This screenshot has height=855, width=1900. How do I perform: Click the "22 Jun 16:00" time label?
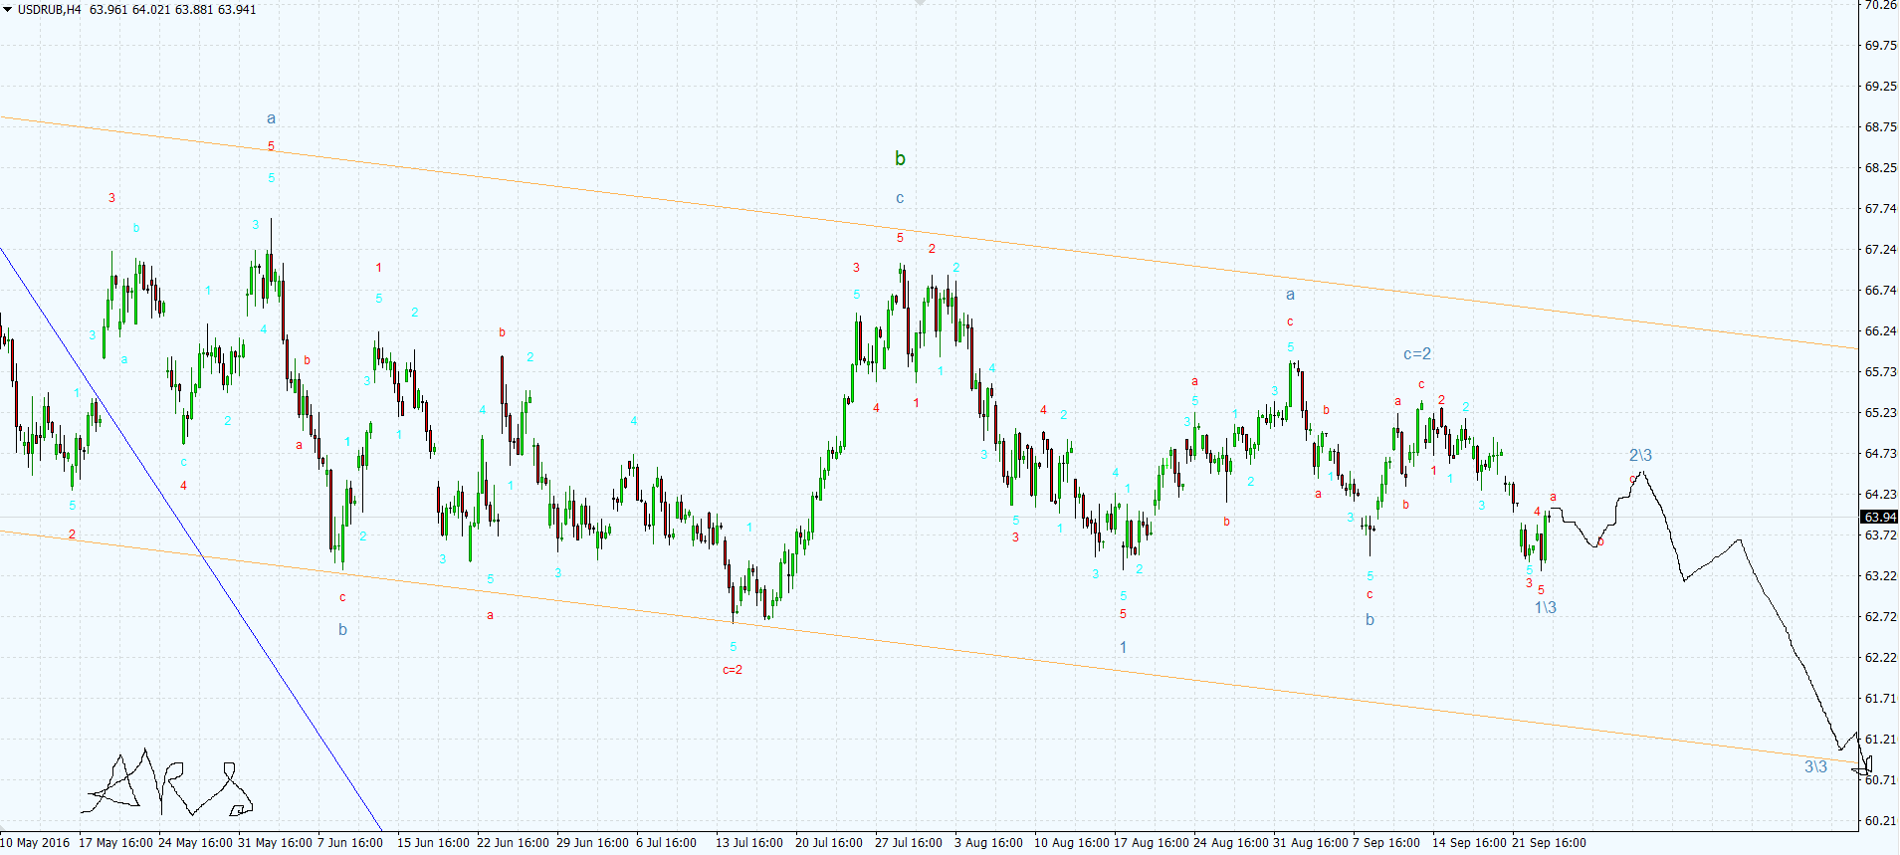(x=513, y=842)
